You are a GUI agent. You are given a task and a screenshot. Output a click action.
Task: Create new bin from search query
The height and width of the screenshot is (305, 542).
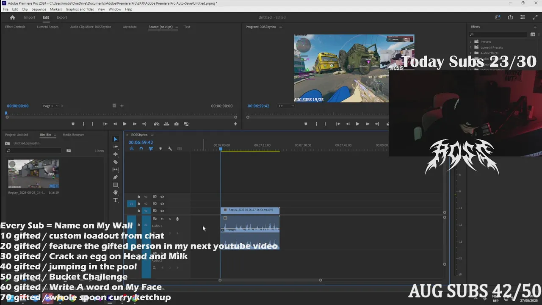[x=69, y=150]
